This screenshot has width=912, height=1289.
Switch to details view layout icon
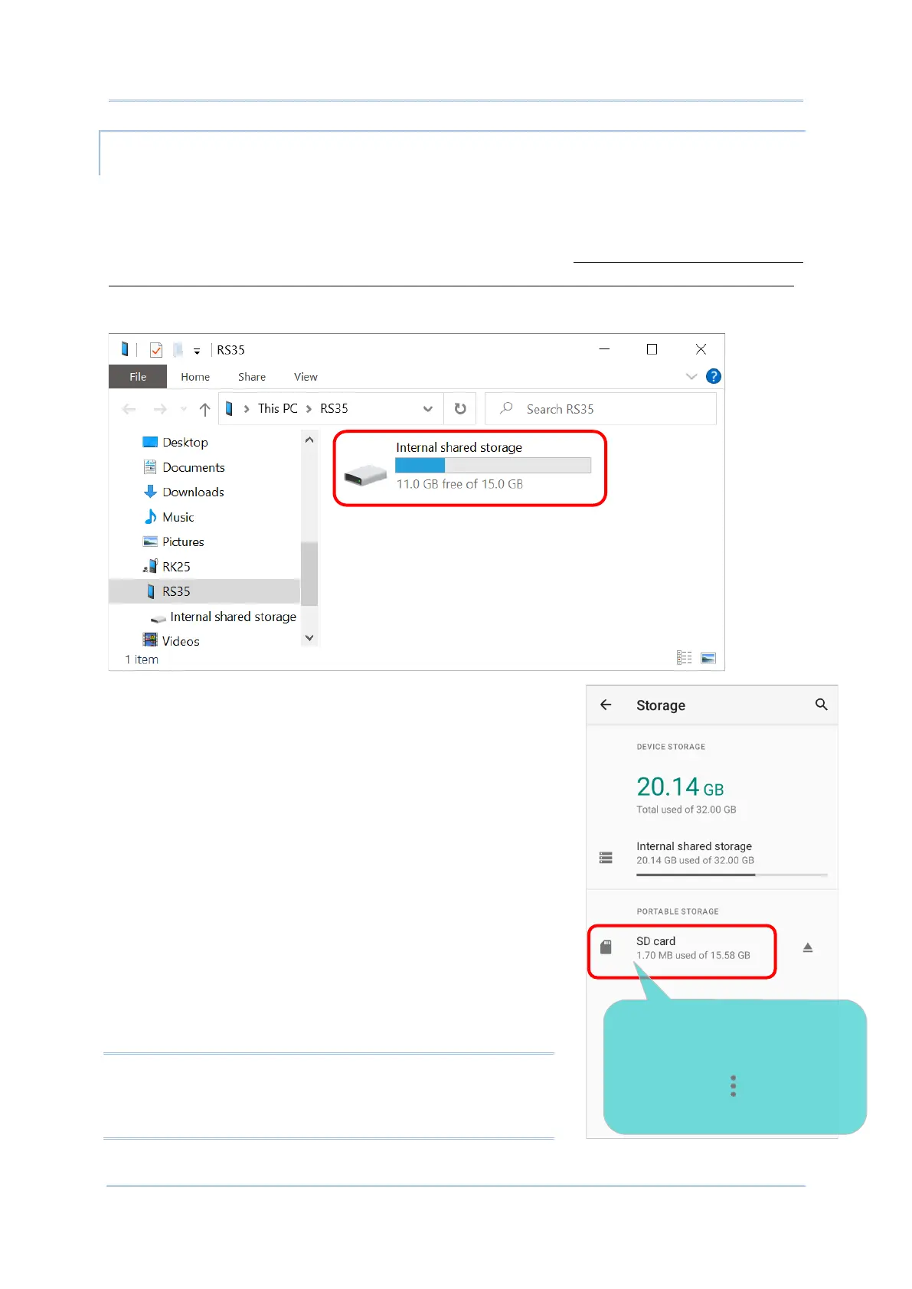(x=685, y=658)
